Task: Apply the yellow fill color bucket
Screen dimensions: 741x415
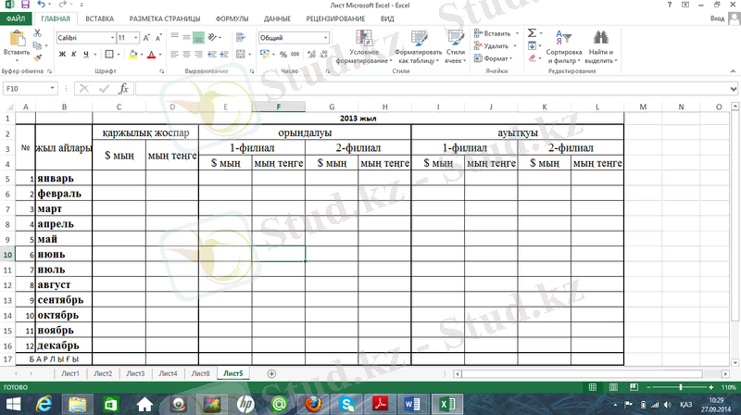Action: click(133, 55)
